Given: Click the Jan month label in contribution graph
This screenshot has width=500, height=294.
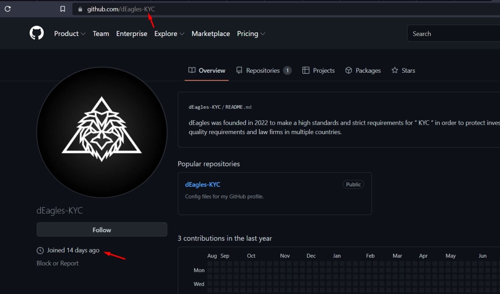Looking at the screenshot, I should 337,256.
